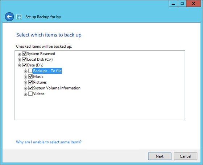
Task: Expand the Local Disk (C:\) node
Action: pyautogui.click(x=19, y=60)
